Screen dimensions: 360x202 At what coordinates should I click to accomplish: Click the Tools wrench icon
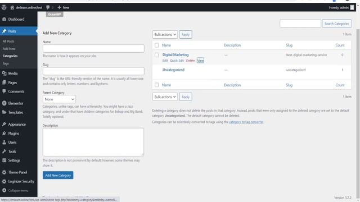click(x=4, y=151)
